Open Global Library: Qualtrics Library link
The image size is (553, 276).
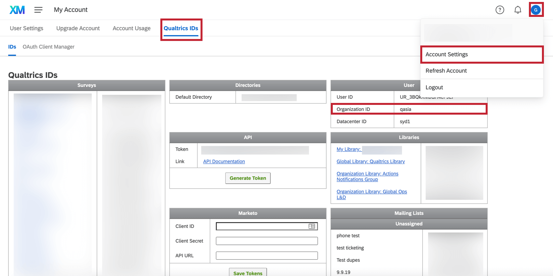[371, 161]
